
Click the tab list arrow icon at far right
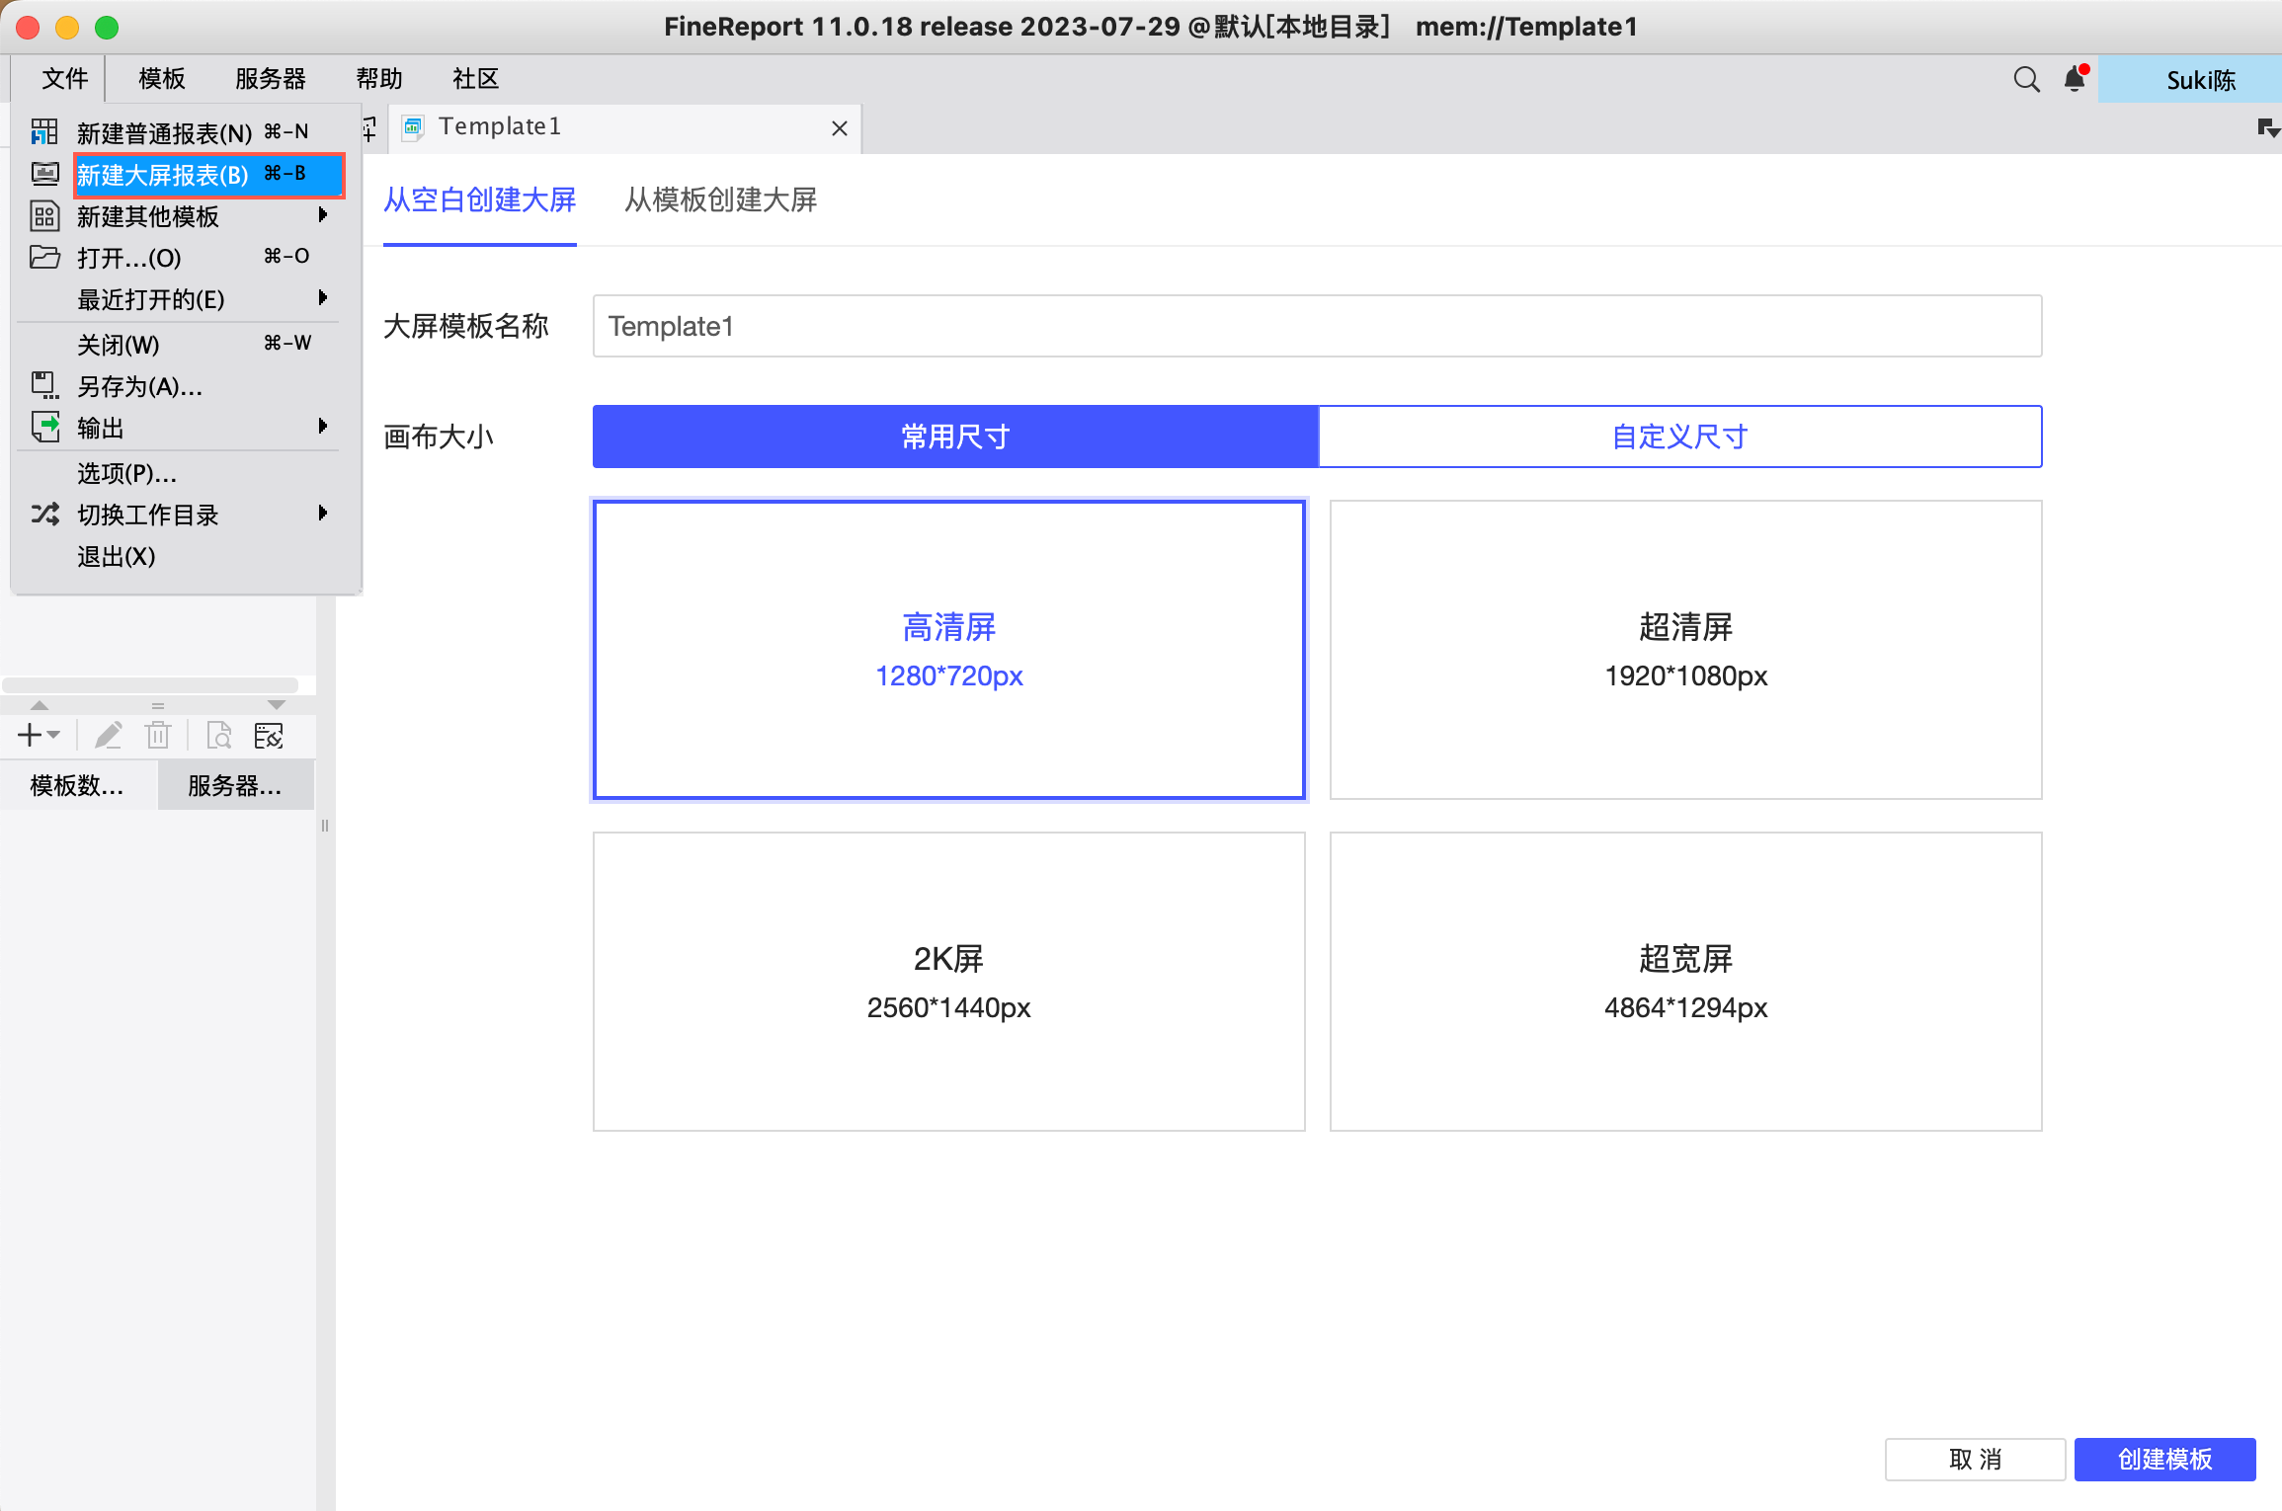pyautogui.click(x=2267, y=128)
